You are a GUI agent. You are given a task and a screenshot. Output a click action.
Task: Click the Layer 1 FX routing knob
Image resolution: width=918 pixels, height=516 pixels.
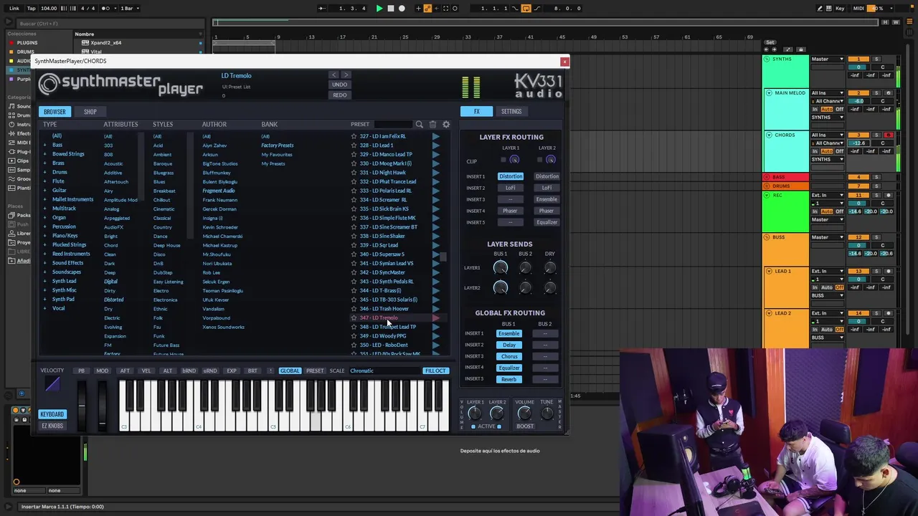(x=514, y=160)
